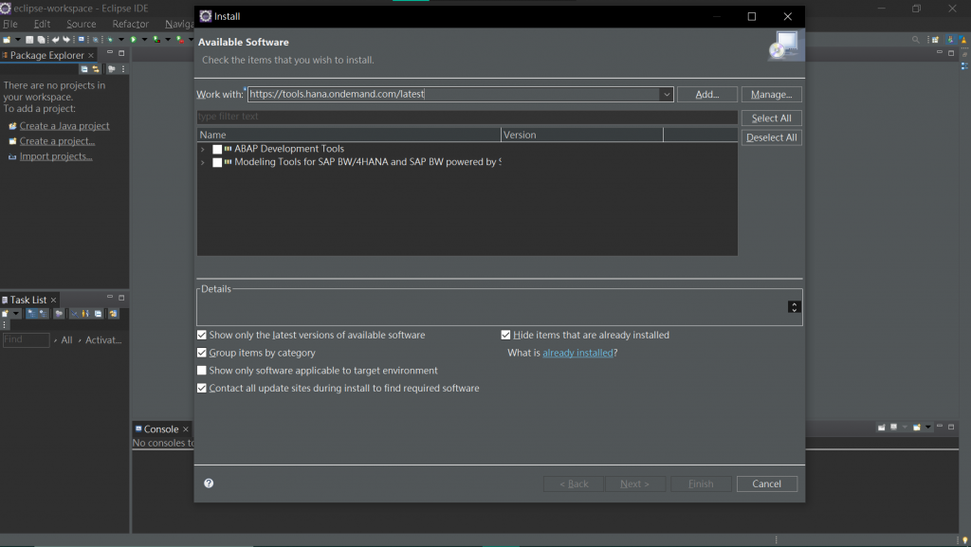Click the Open Perspective icon
971x547 pixels.
tap(935, 40)
